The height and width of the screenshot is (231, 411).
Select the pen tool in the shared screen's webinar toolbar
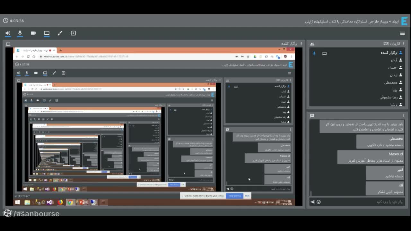pyautogui.click(x=54, y=73)
